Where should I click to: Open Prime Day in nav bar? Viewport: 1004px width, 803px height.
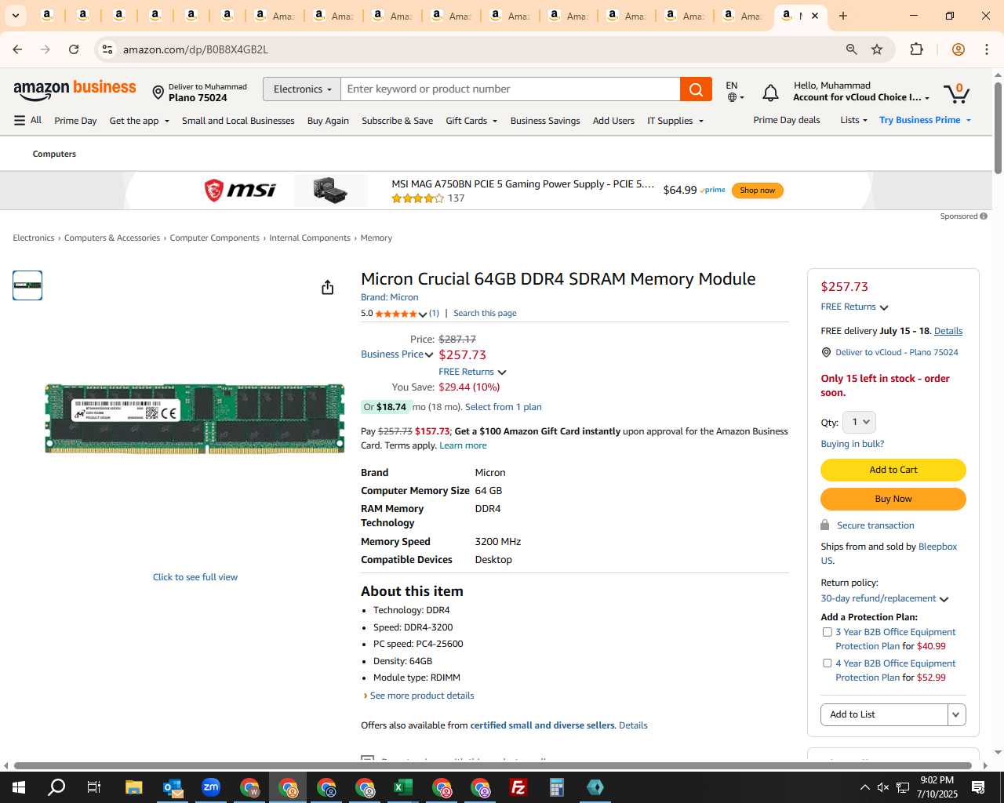coord(75,121)
